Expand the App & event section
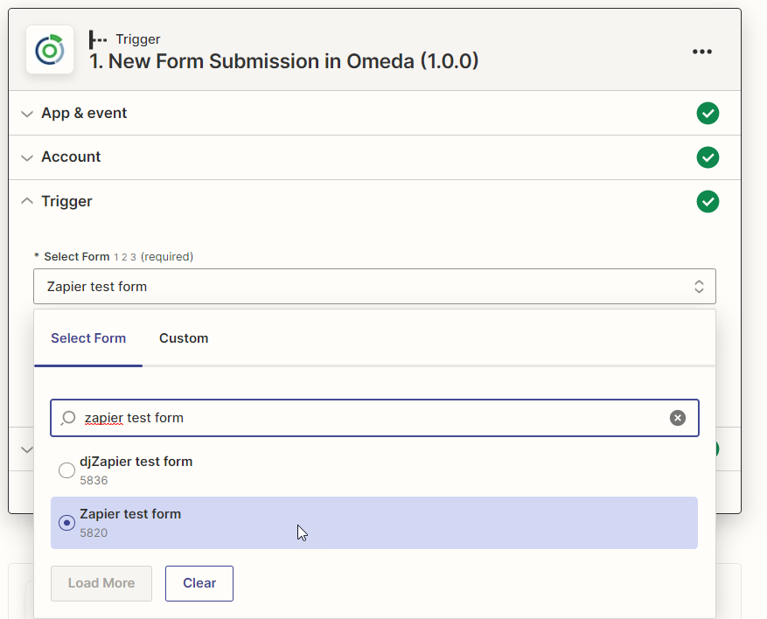The image size is (767, 619). [84, 114]
